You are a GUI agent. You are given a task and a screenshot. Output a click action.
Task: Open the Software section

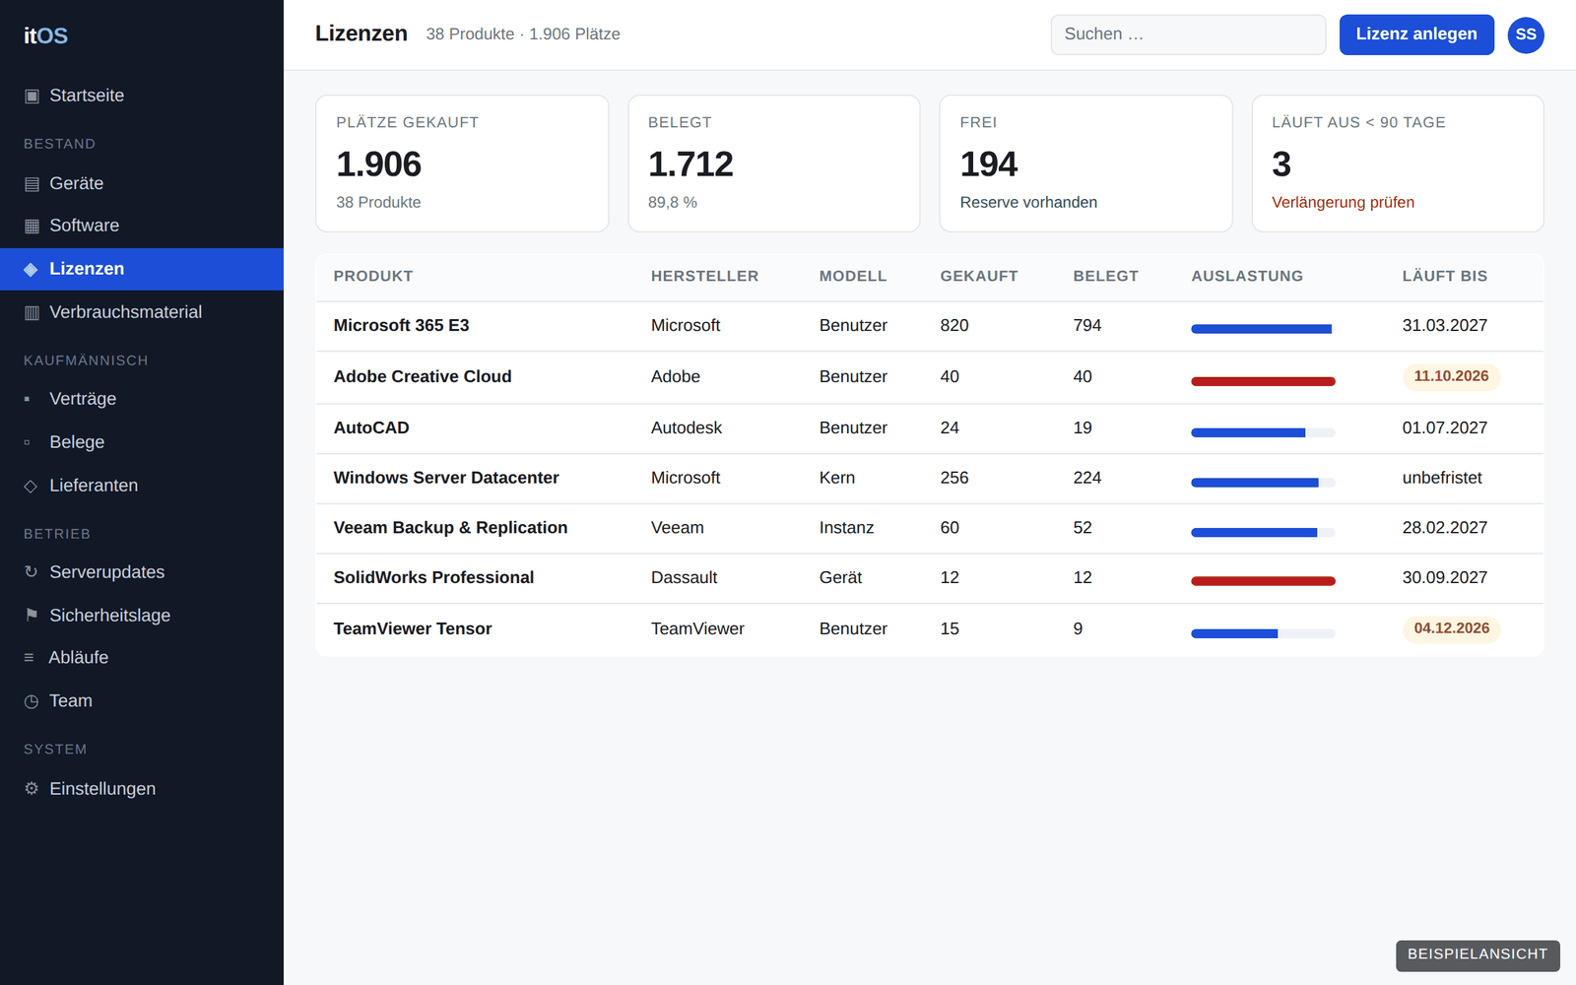142,226
